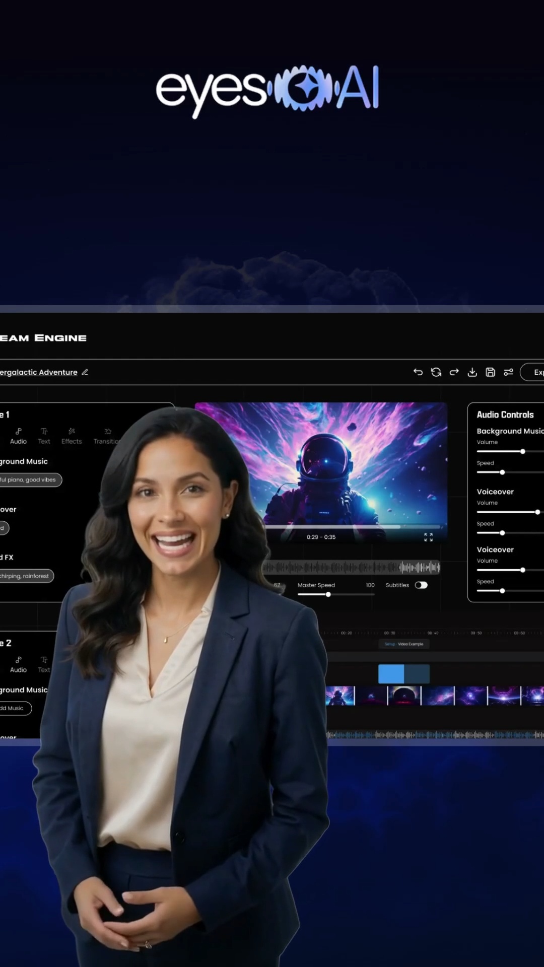The height and width of the screenshot is (967, 544).
Task: Click the 'chirping, rainforest' sound FX chip
Action: click(x=26, y=576)
